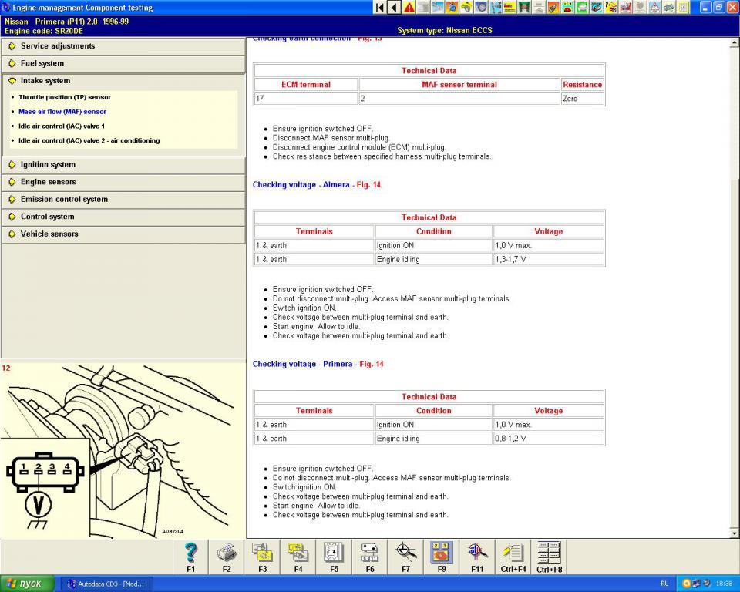Click 'Disconnect engine control module (ECM) multi-plug.' line
Viewport: 740px width, 592px height.
(x=359, y=147)
